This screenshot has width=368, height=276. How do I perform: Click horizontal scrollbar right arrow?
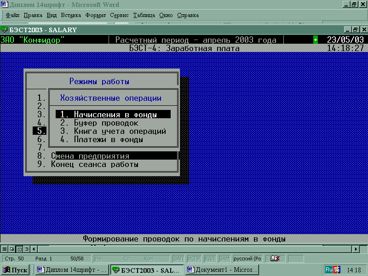(356, 249)
